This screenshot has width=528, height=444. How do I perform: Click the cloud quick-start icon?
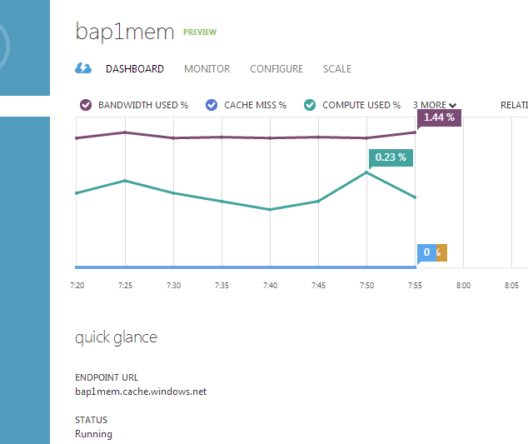[83, 68]
